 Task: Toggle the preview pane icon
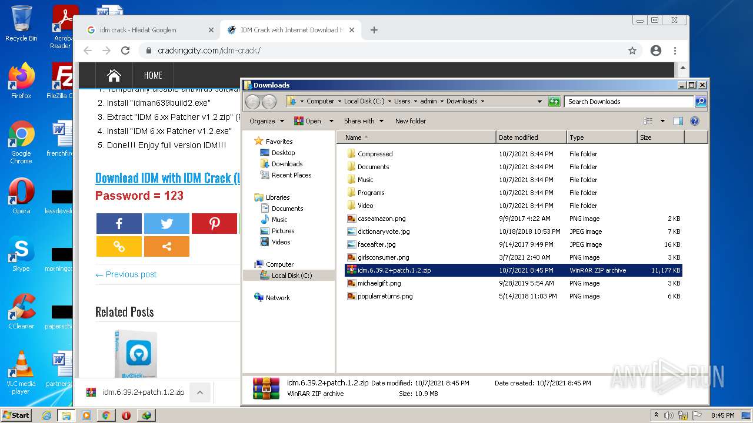pos(678,121)
